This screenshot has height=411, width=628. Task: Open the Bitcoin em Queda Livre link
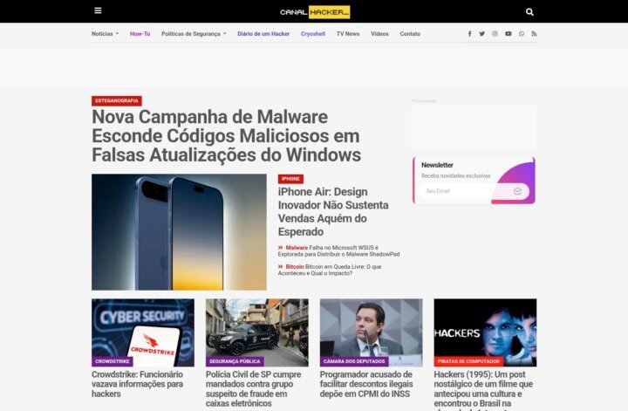tap(330, 270)
